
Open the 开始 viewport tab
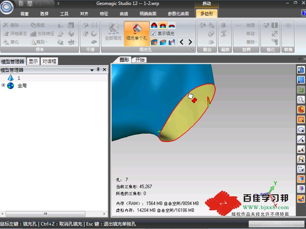[139, 60]
